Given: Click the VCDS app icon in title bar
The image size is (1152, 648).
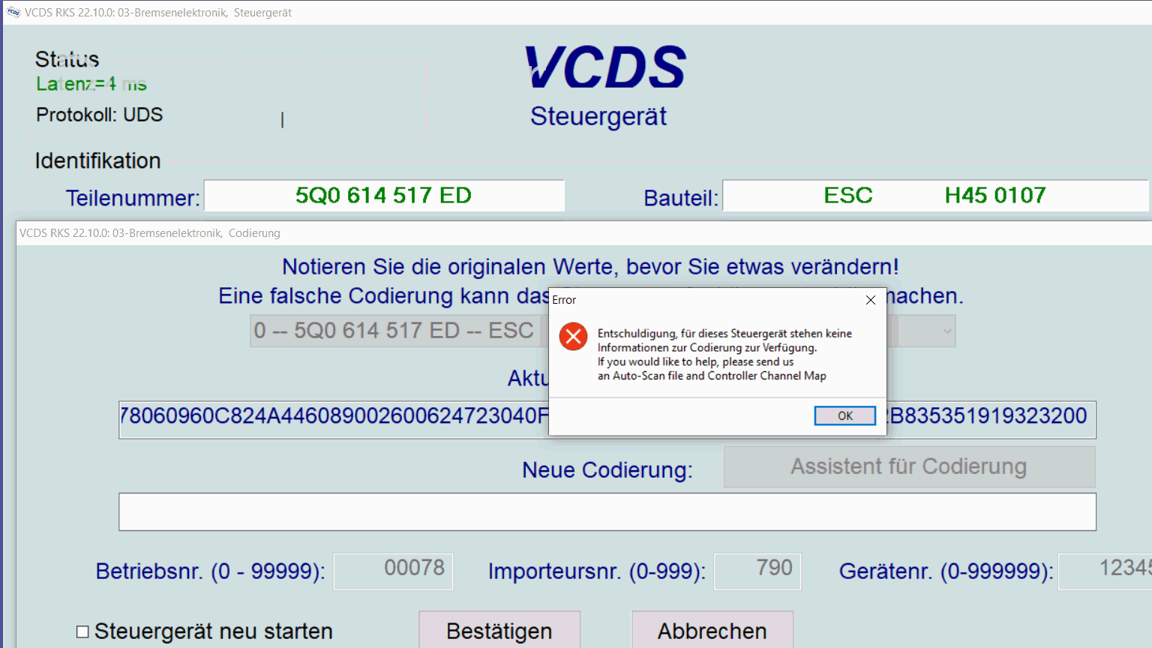Looking at the screenshot, I should [13, 12].
